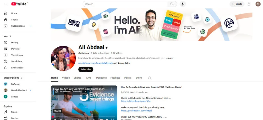Click the YouTube logo
This screenshot has height=120, width=263.
19,4
